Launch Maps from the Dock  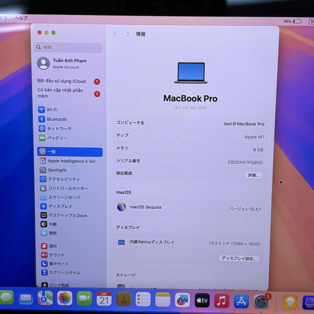pyautogui.click(x=45, y=298)
